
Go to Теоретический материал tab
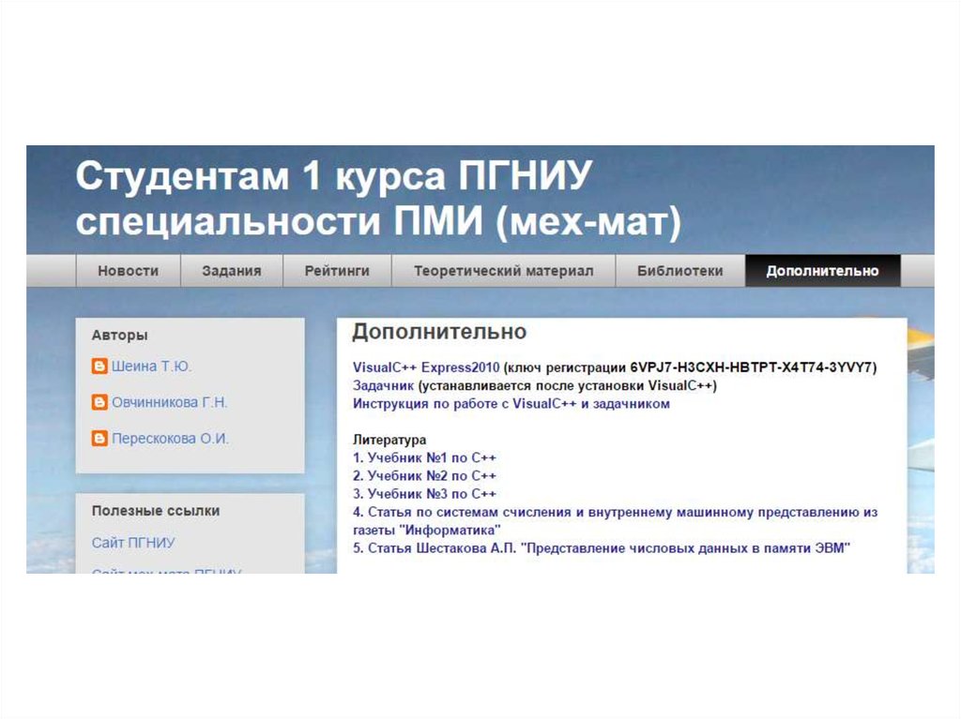click(503, 271)
